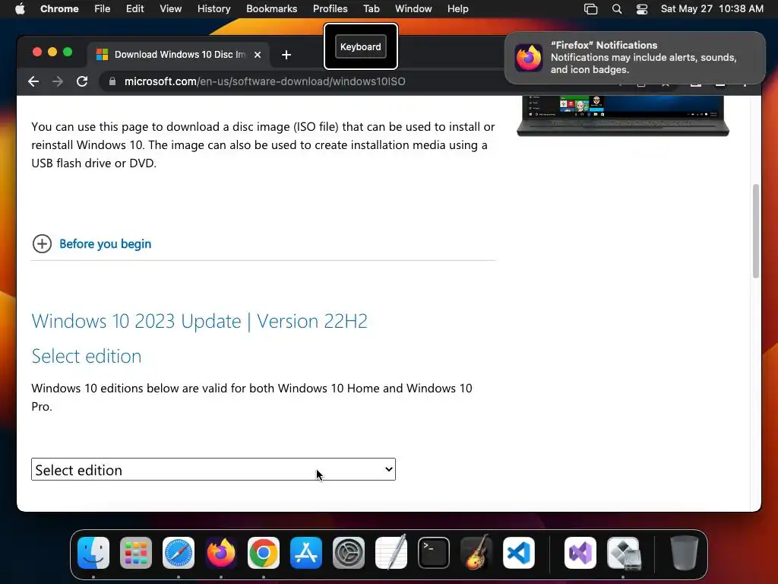Click the green fullscreen window button
Image resolution: width=778 pixels, height=584 pixels.
click(x=68, y=52)
